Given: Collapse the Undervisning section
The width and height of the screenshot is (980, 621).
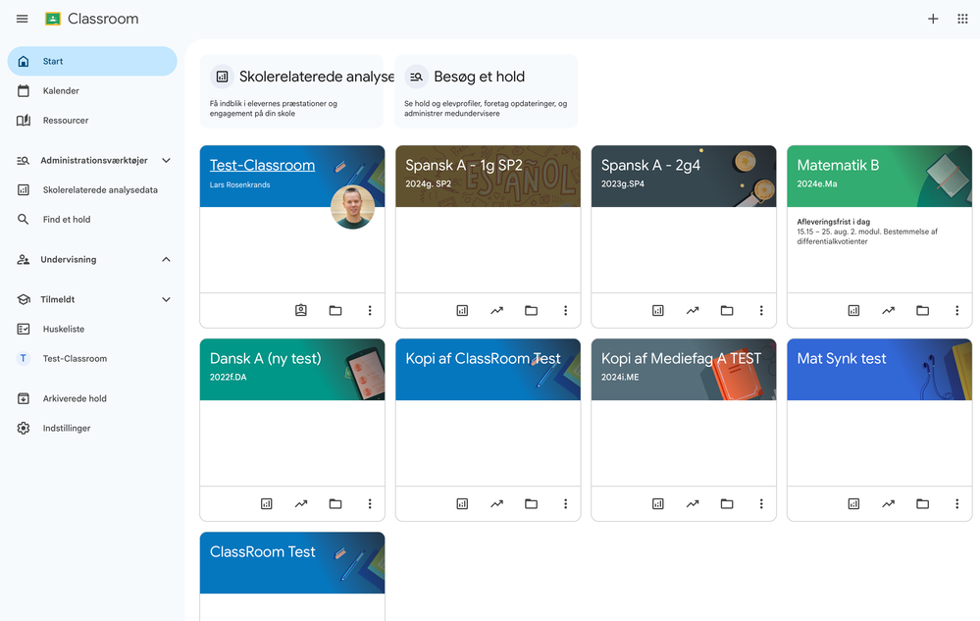Looking at the screenshot, I should (x=166, y=259).
